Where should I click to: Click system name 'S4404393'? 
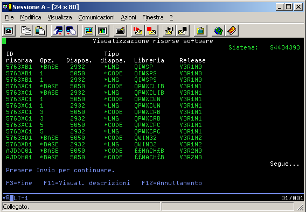[285, 47]
